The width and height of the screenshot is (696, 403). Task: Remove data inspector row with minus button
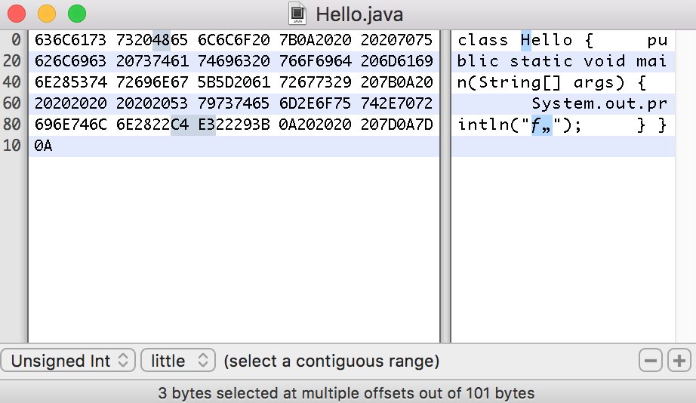(x=650, y=361)
